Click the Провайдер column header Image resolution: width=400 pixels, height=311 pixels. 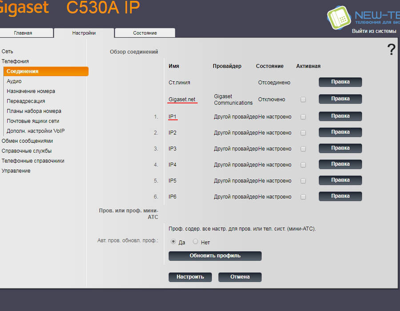(227, 66)
